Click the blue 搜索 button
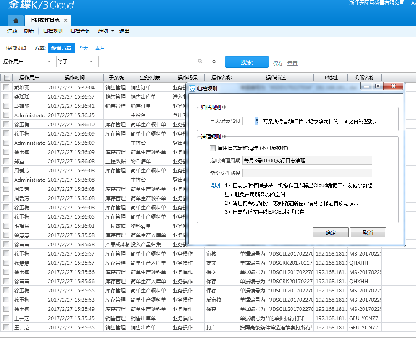The width and height of the screenshot is (416, 339). coord(247,62)
